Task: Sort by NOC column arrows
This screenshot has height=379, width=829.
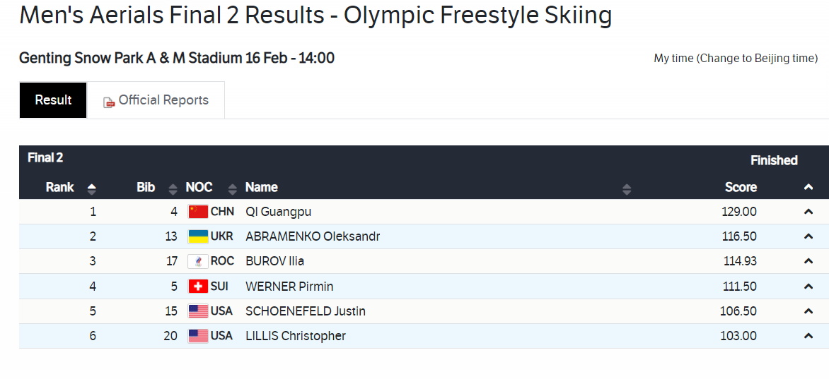Action: [x=231, y=188]
